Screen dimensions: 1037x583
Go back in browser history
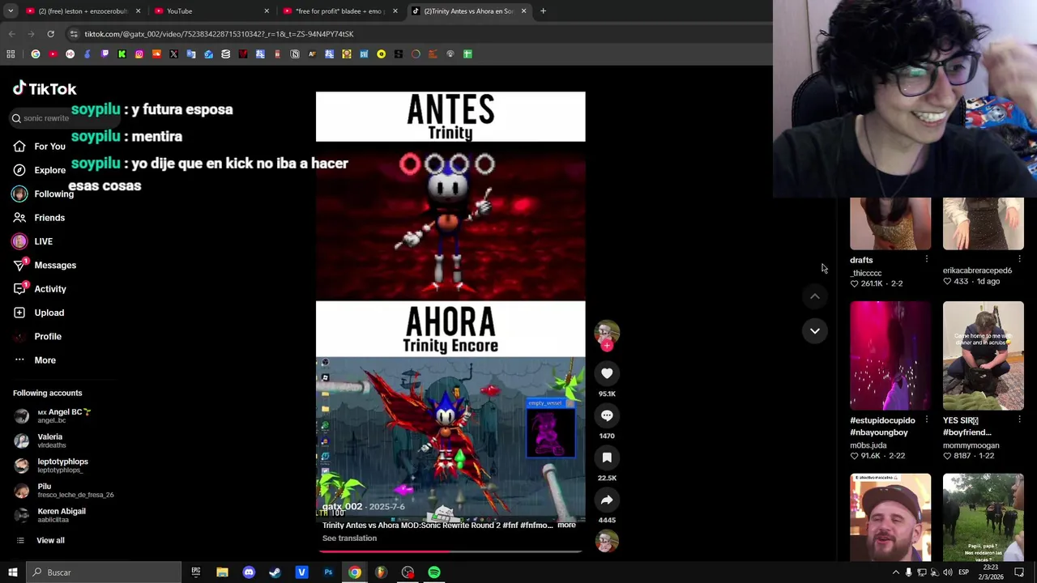point(11,34)
